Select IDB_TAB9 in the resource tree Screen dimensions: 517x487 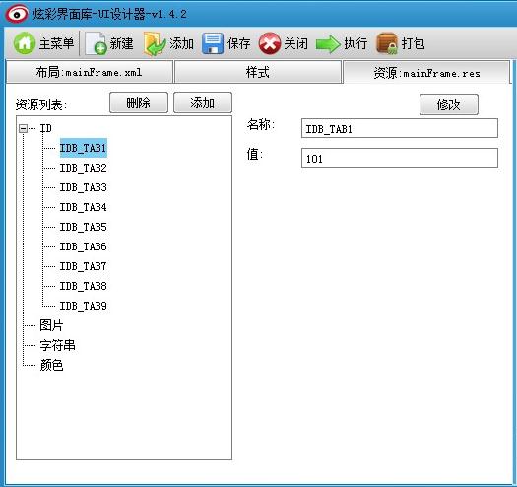coord(83,306)
